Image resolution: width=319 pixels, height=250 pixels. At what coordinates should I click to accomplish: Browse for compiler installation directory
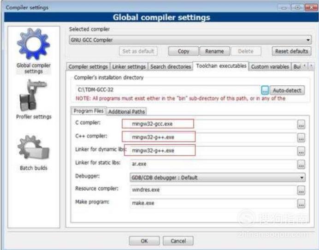pyautogui.click(x=265, y=90)
